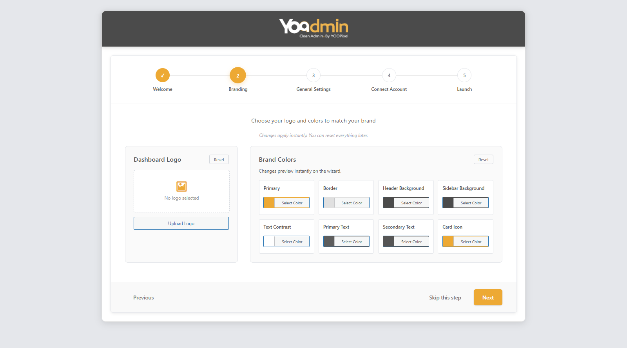Click the light gray Border color swatch
Screen dimensions: 627x348
(x=329, y=203)
